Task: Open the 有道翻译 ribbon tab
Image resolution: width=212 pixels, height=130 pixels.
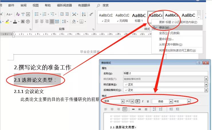Action: point(84,5)
